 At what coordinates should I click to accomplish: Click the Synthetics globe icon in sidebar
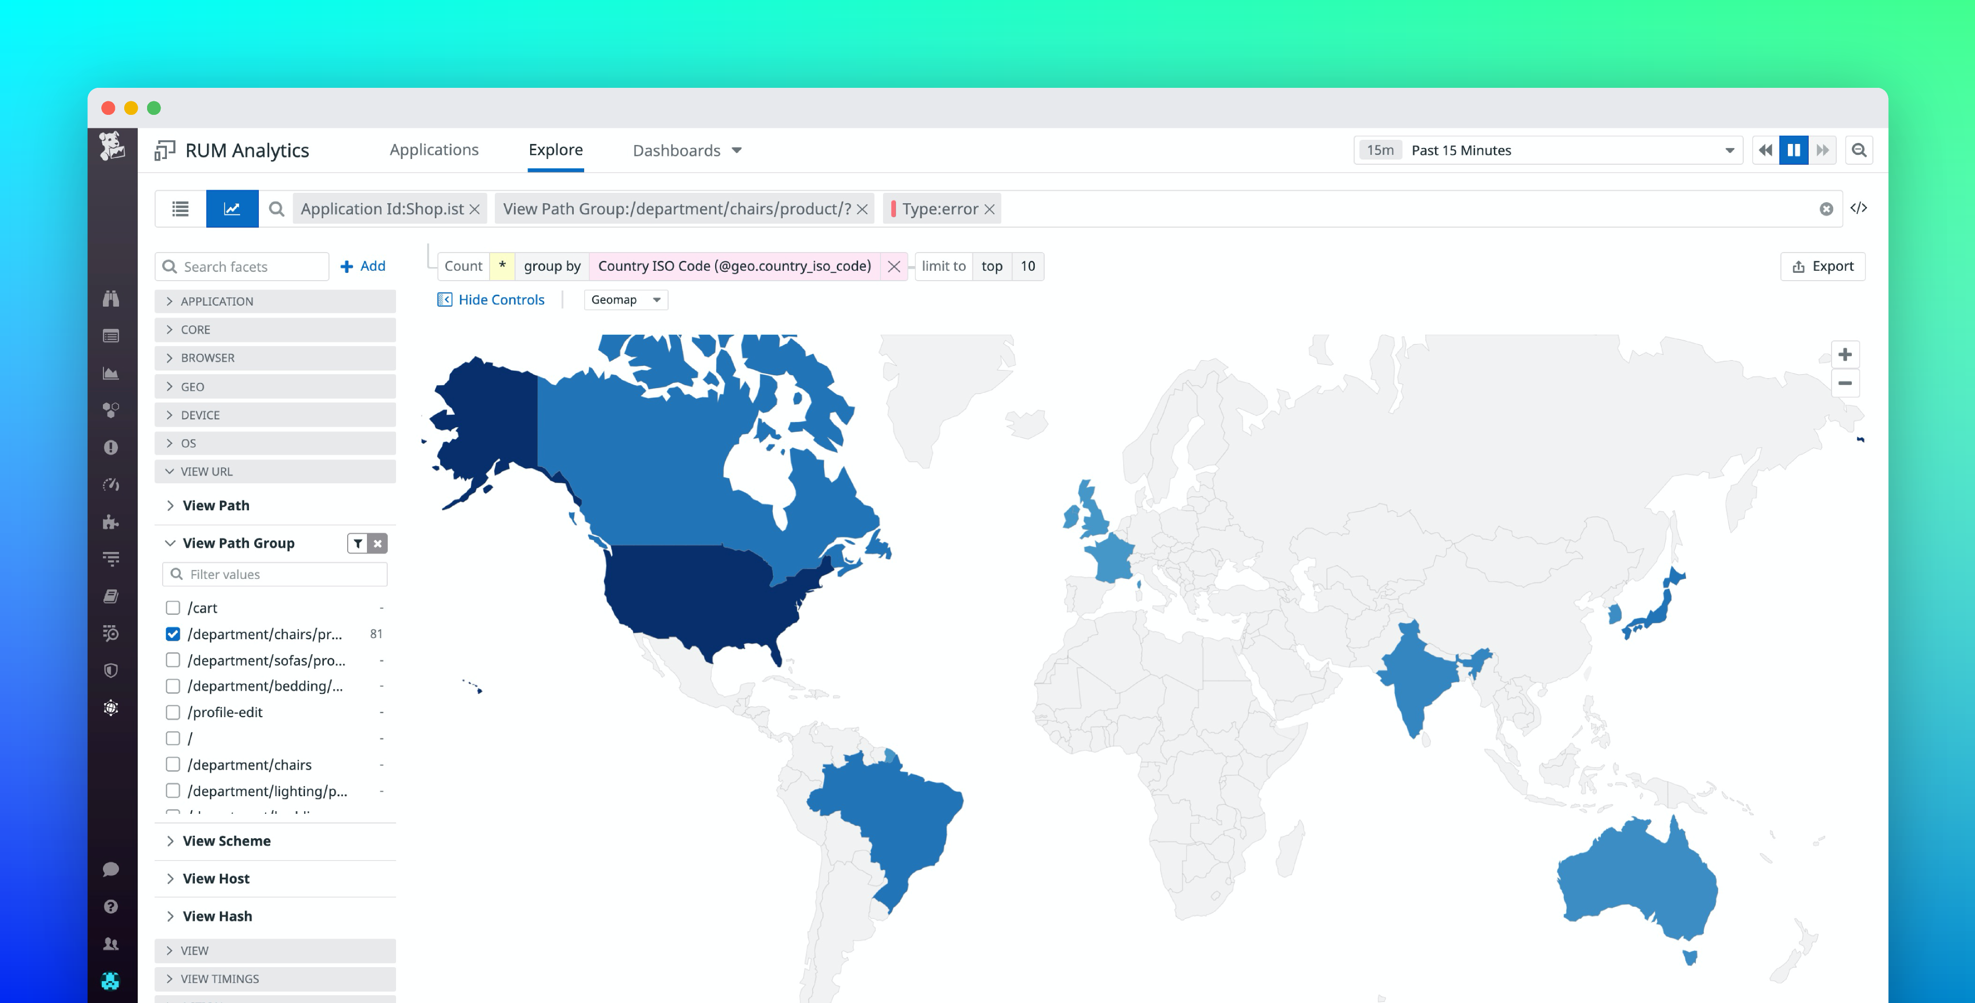pos(111,706)
